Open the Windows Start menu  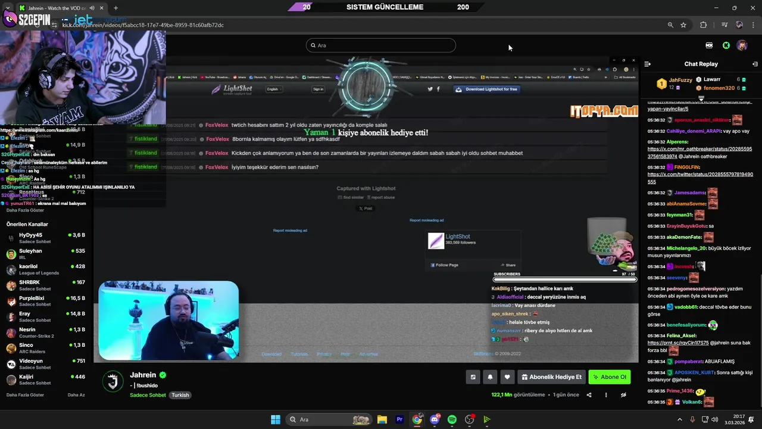pyautogui.click(x=276, y=419)
